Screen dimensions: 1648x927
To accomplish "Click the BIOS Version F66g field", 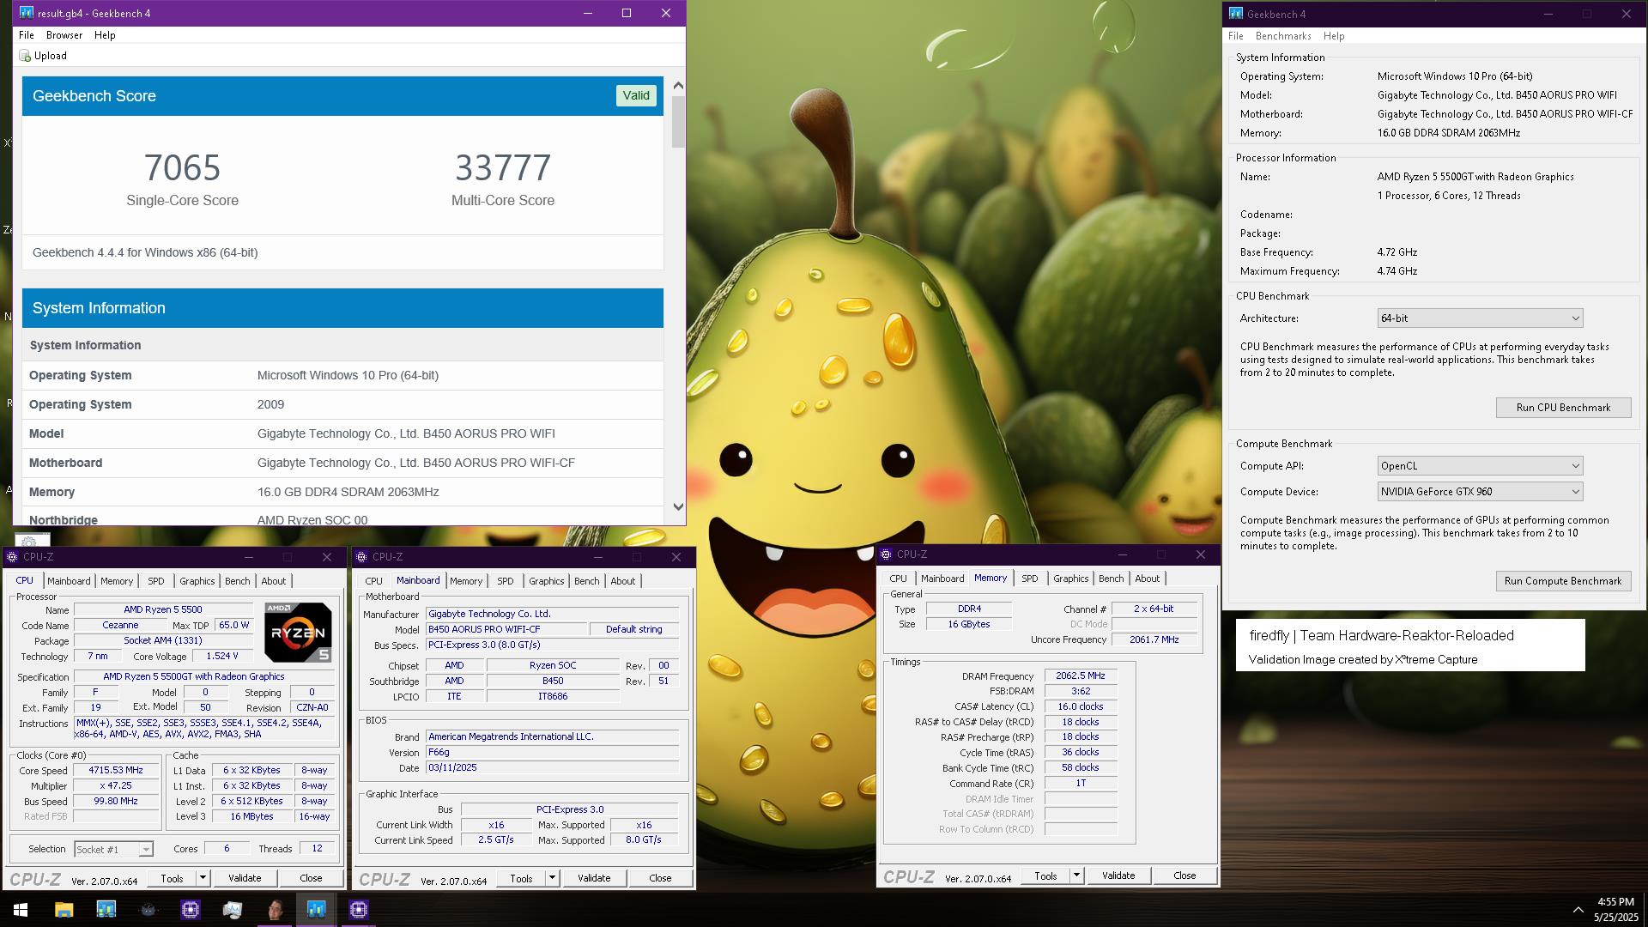I will point(553,753).
